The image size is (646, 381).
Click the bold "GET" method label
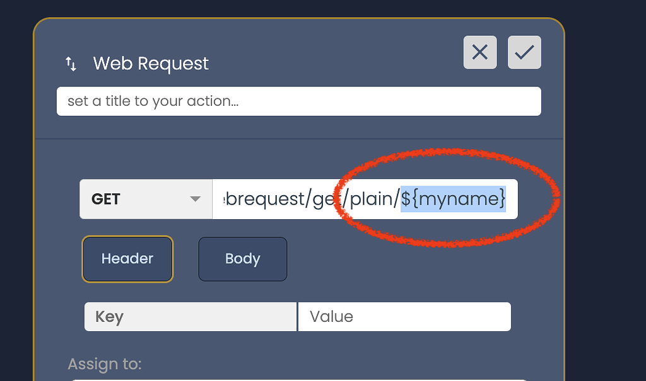(x=106, y=199)
